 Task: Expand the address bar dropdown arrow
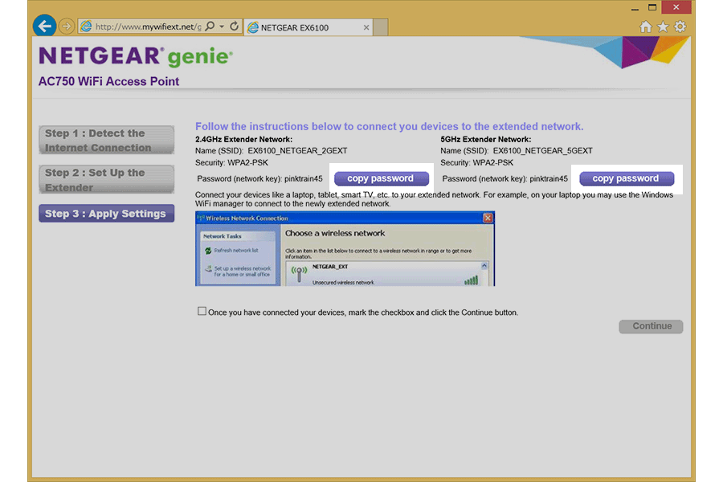221,27
